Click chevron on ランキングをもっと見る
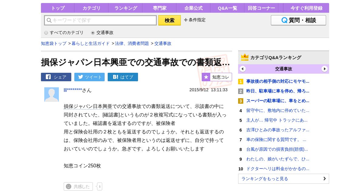This screenshot has width=364, height=191. [325, 179]
